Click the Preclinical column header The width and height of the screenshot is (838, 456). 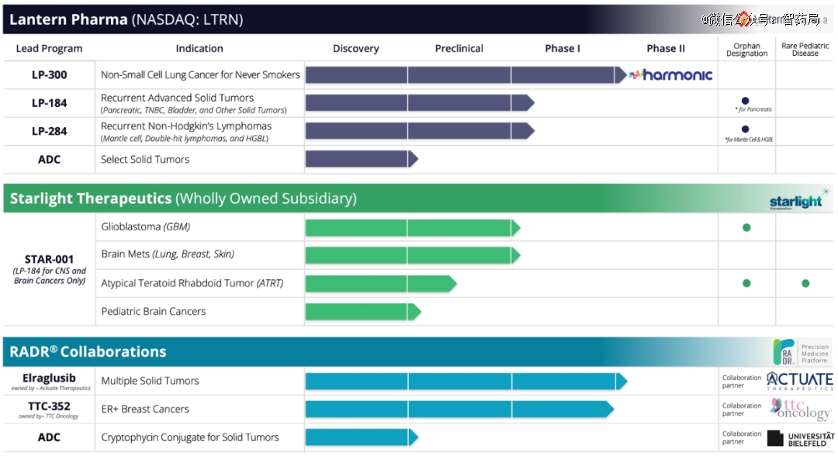459,49
